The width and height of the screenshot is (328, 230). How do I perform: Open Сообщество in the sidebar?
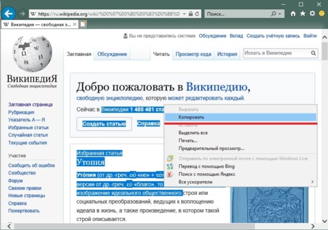[22, 173]
